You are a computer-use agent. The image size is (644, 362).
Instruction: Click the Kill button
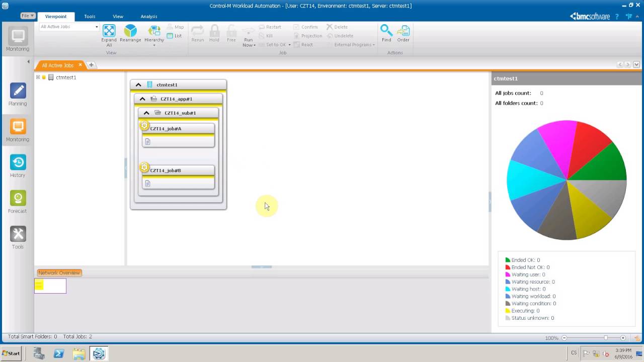coord(266,36)
